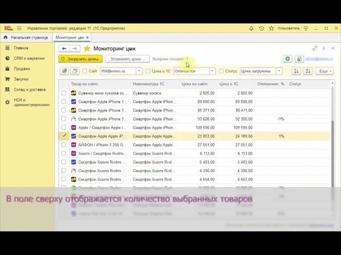The height and width of the screenshot is (255, 341).
Task: Add Мониторинг цен to favorites star
Action: (x=87, y=48)
